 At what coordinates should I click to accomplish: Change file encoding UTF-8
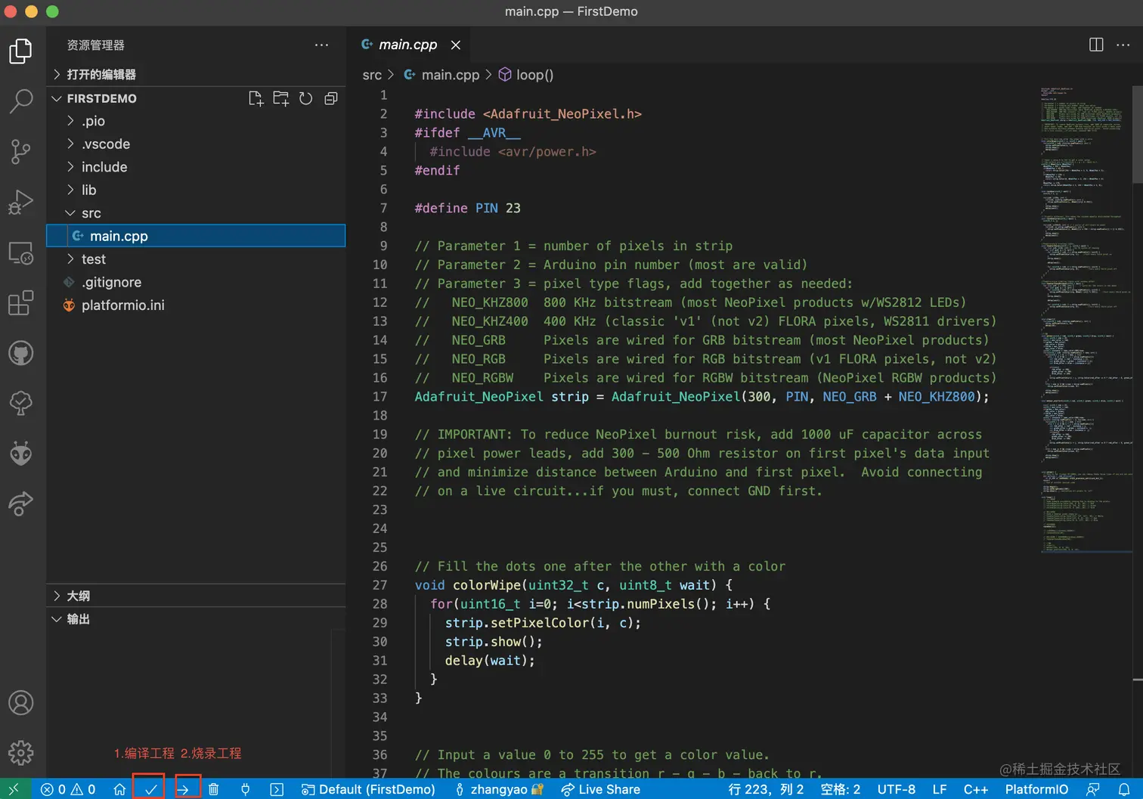pyautogui.click(x=897, y=789)
